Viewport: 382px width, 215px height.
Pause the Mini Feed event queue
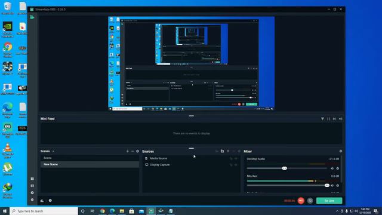coord(329,119)
